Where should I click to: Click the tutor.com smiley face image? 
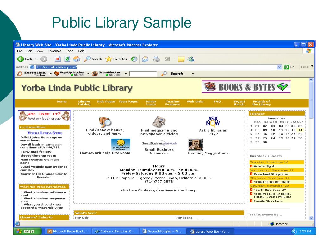[121, 145]
